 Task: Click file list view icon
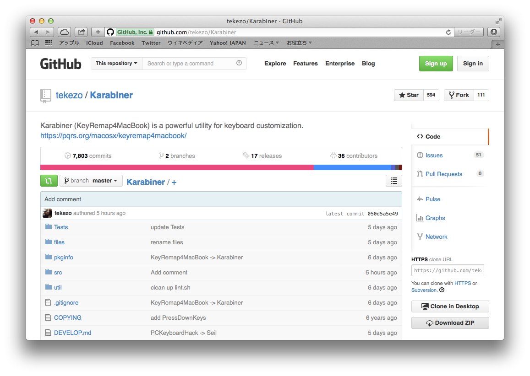coord(394,181)
